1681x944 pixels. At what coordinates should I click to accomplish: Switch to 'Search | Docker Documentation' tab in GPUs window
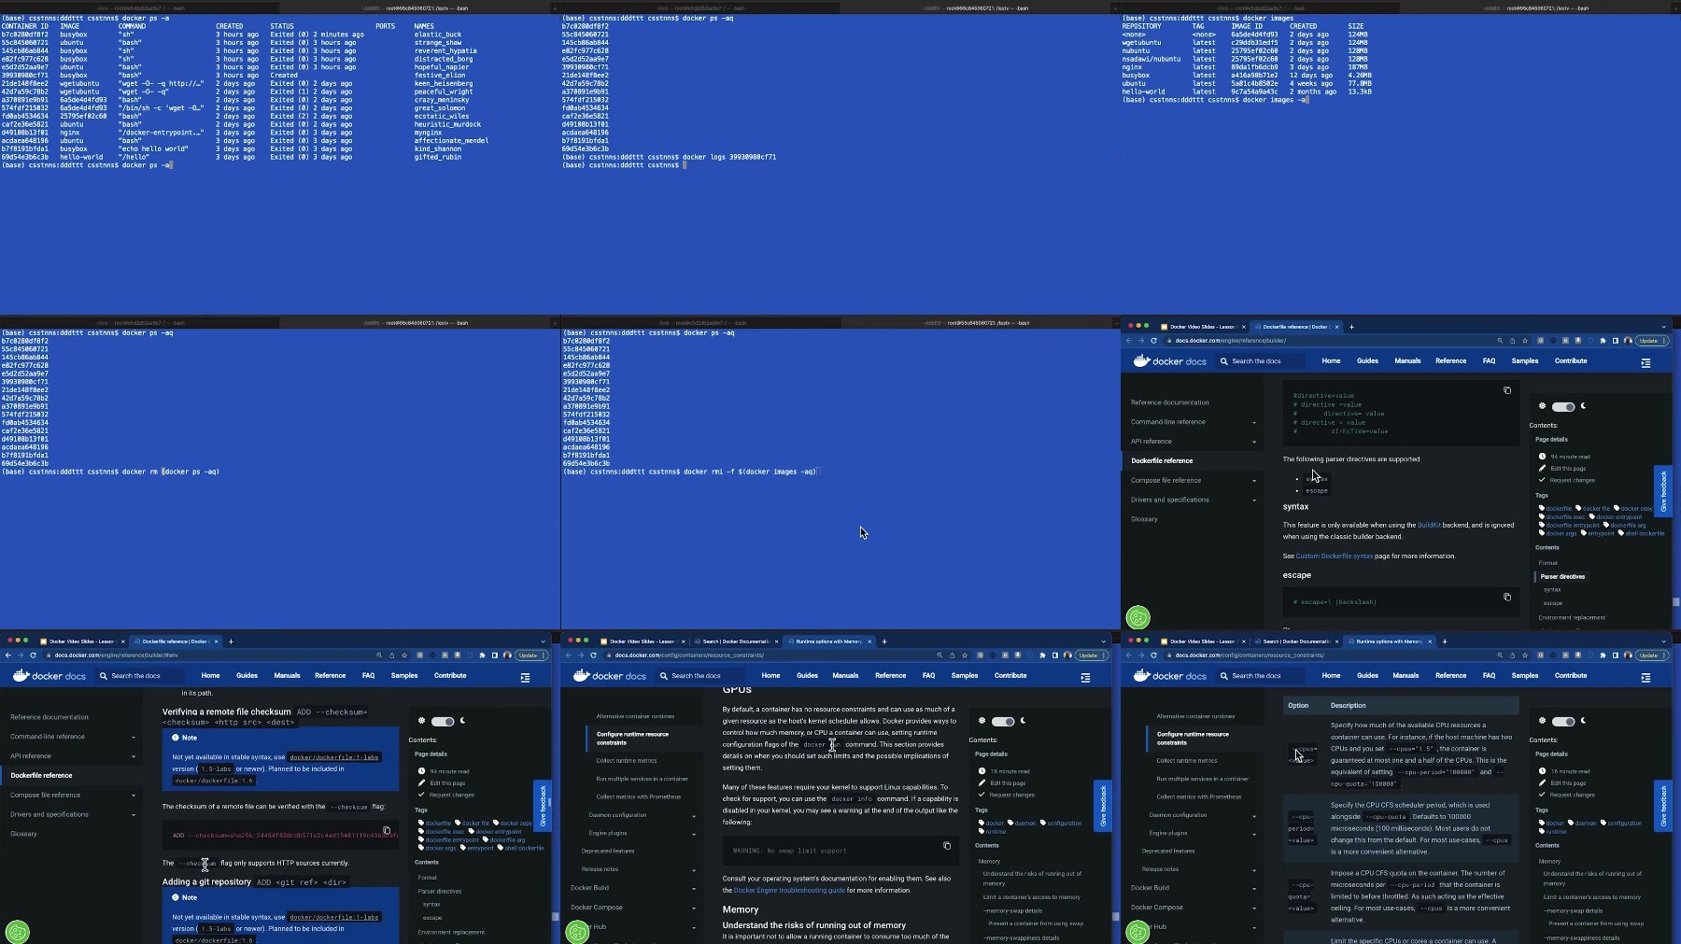735,641
